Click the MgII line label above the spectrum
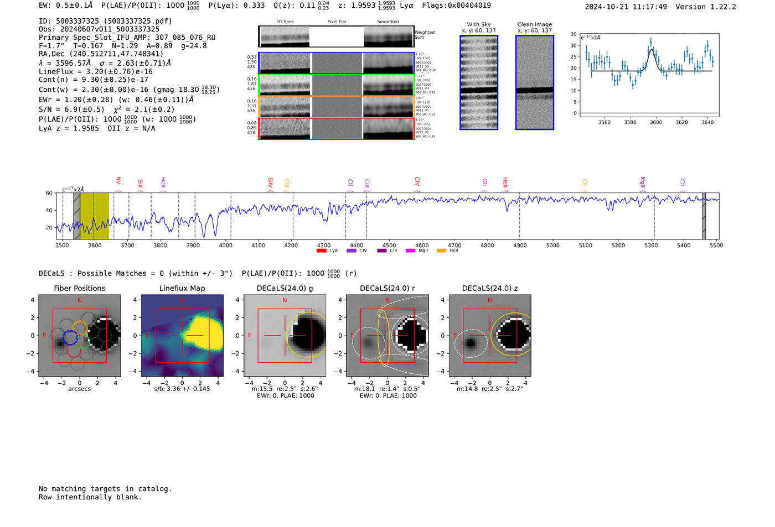The image size is (775, 527). [643, 181]
